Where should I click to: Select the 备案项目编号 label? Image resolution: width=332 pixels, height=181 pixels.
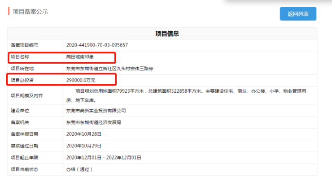point(25,45)
